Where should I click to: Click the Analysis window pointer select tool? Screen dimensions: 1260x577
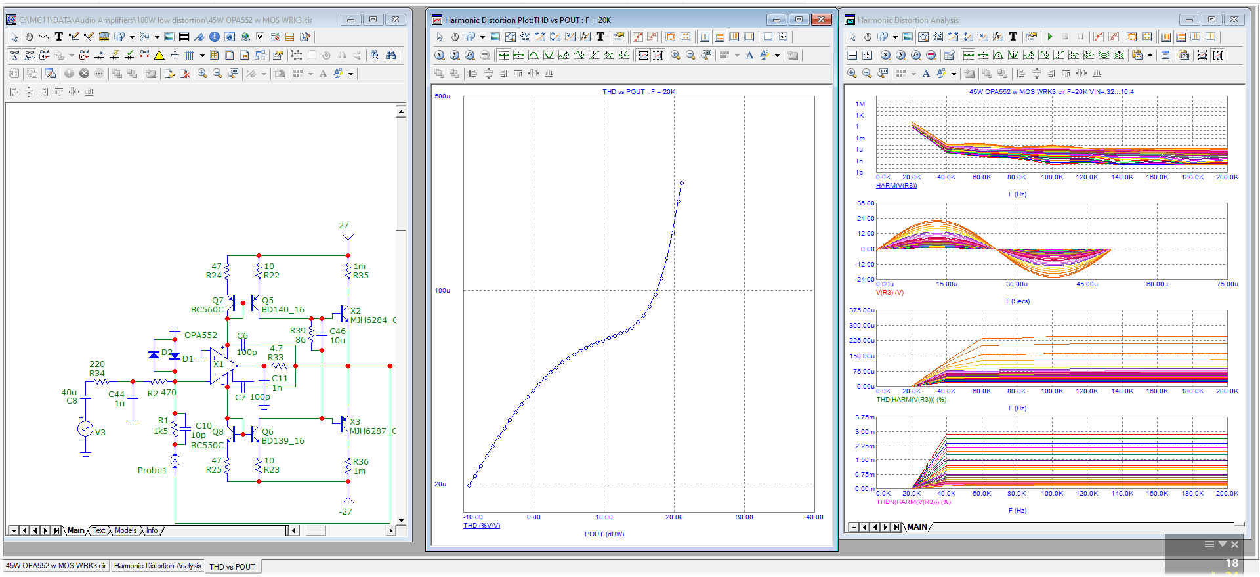pyautogui.click(x=852, y=37)
